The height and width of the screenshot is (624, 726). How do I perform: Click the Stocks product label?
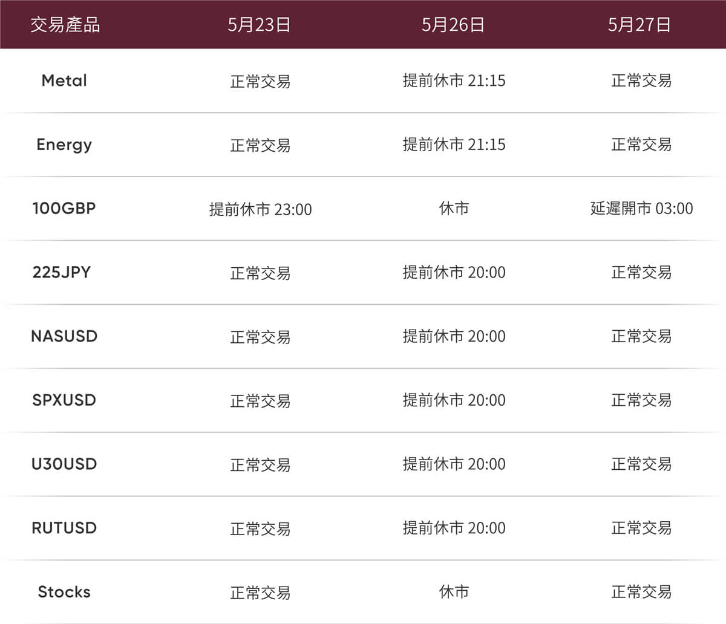[x=64, y=592]
